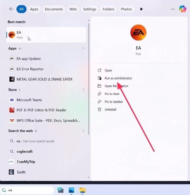Click the folder icon for Open file location
Screen dimensions: 190x195
(x=99, y=86)
